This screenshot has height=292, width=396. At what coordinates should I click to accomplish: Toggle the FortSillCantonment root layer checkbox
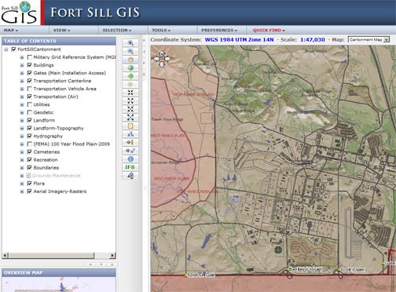coord(14,49)
